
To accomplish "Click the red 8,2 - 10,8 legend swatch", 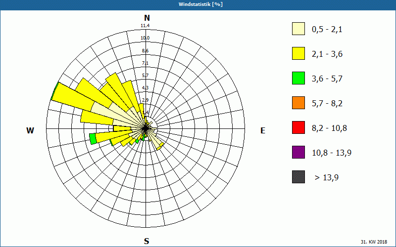I will 298,127.
